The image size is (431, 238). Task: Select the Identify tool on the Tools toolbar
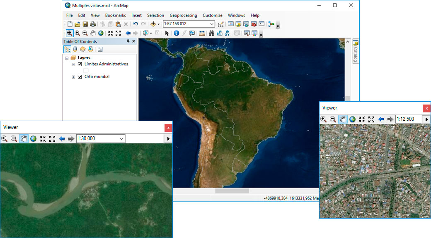176,33
